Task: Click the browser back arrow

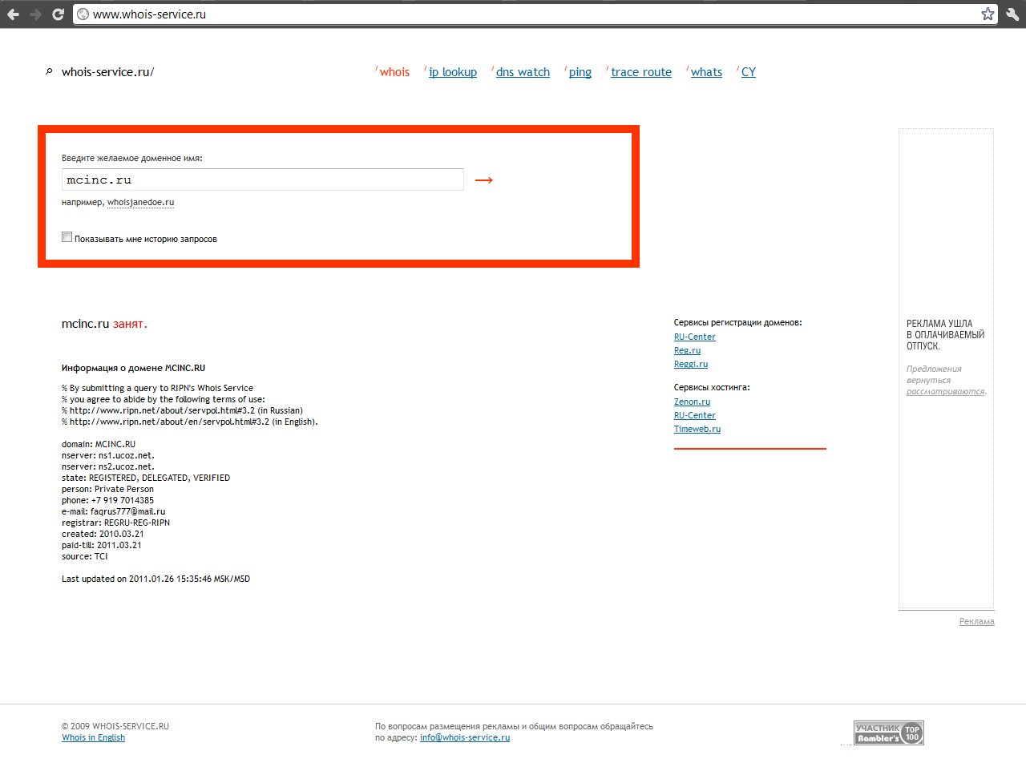Action: click(x=13, y=14)
